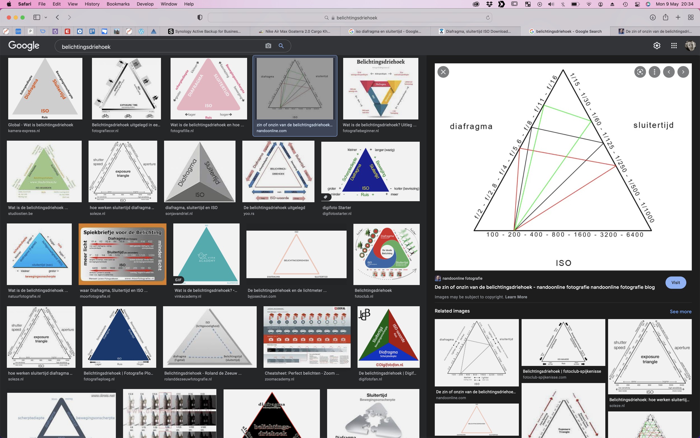The height and width of the screenshot is (438, 700).
Task: Show Safari downloads
Action: point(653,17)
